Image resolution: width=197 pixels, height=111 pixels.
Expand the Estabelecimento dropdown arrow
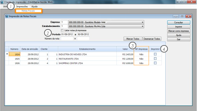click(142, 26)
